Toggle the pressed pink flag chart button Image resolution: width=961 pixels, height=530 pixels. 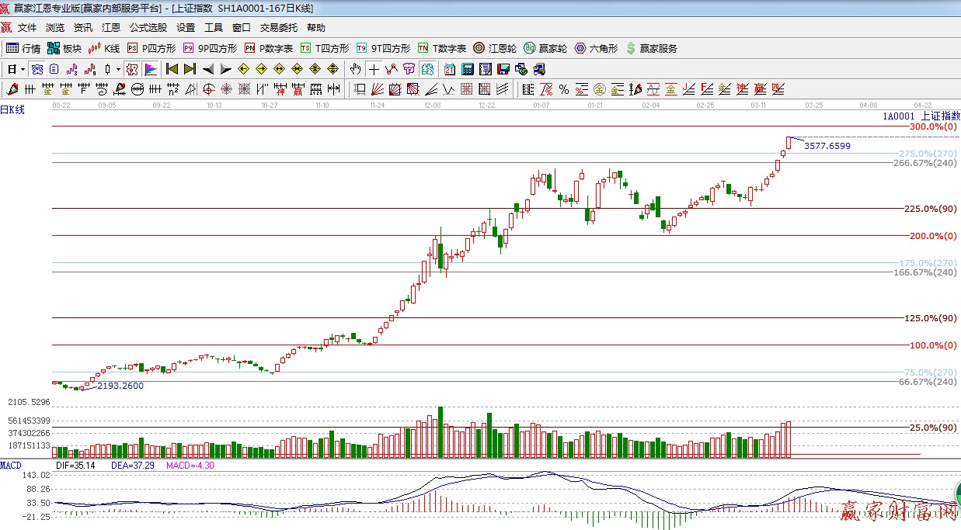tap(150, 69)
